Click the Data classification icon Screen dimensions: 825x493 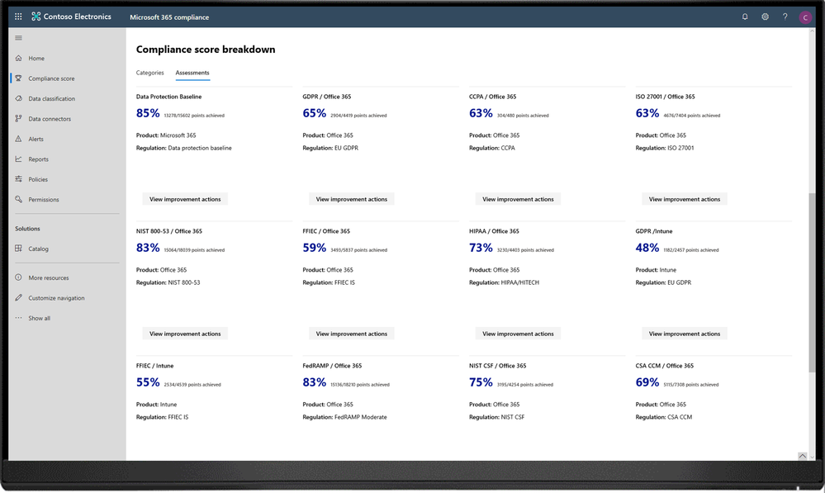[19, 98]
